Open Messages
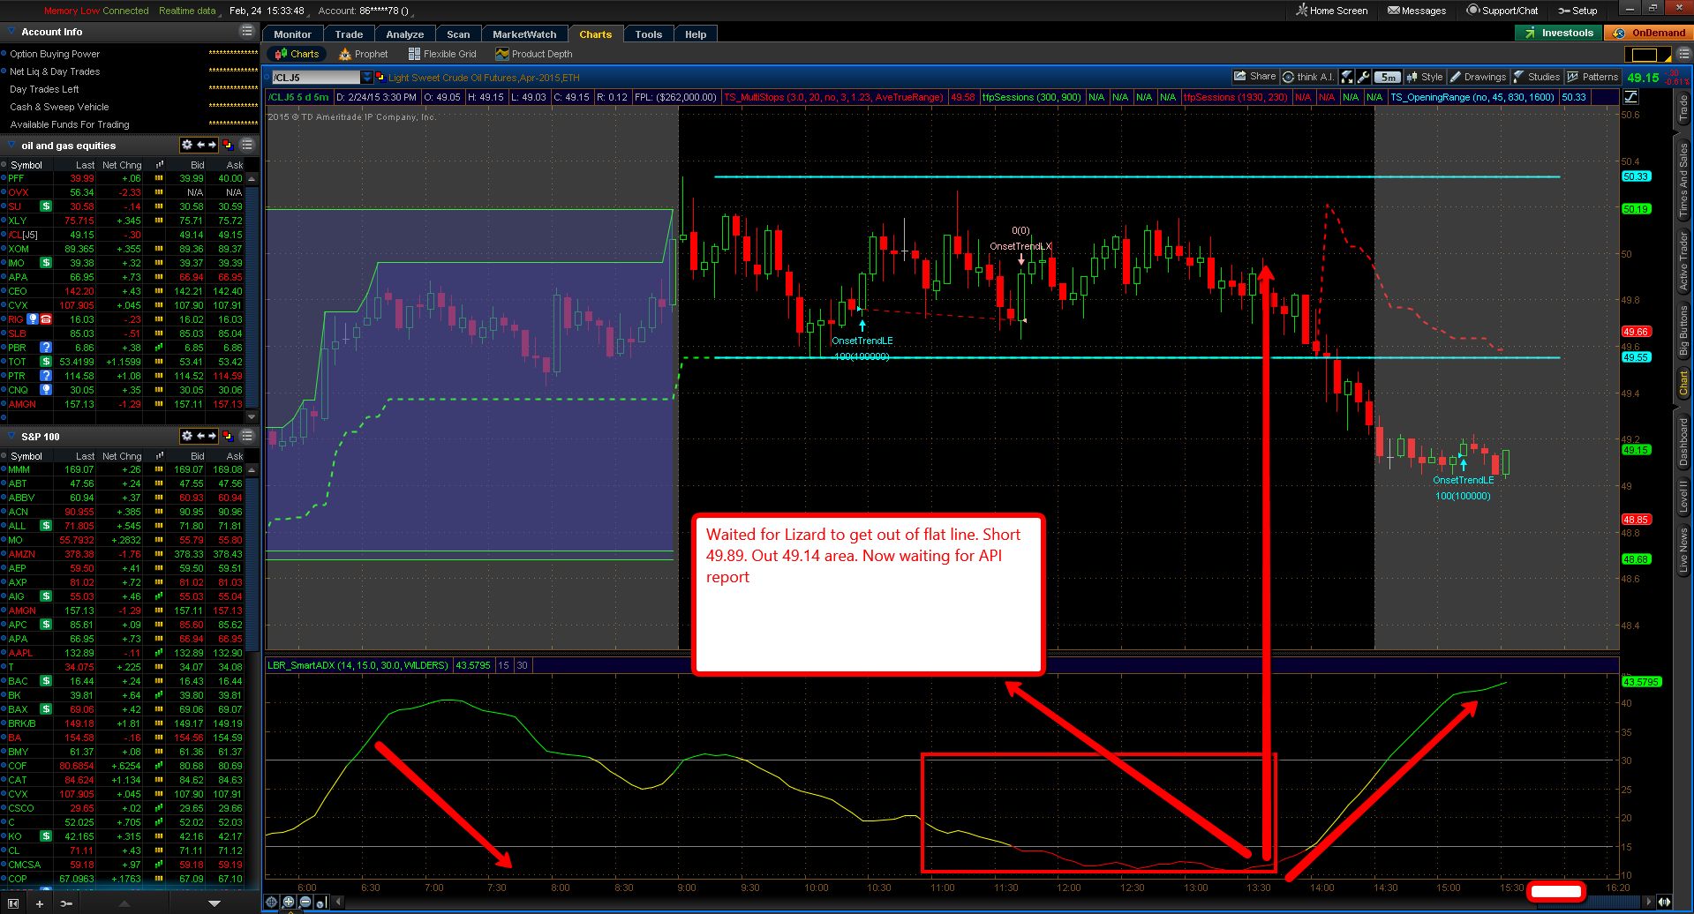The width and height of the screenshot is (1694, 914). click(1417, 11)
